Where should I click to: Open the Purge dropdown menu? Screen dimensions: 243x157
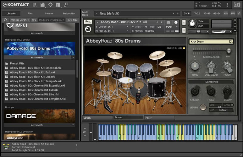point(171,27)
